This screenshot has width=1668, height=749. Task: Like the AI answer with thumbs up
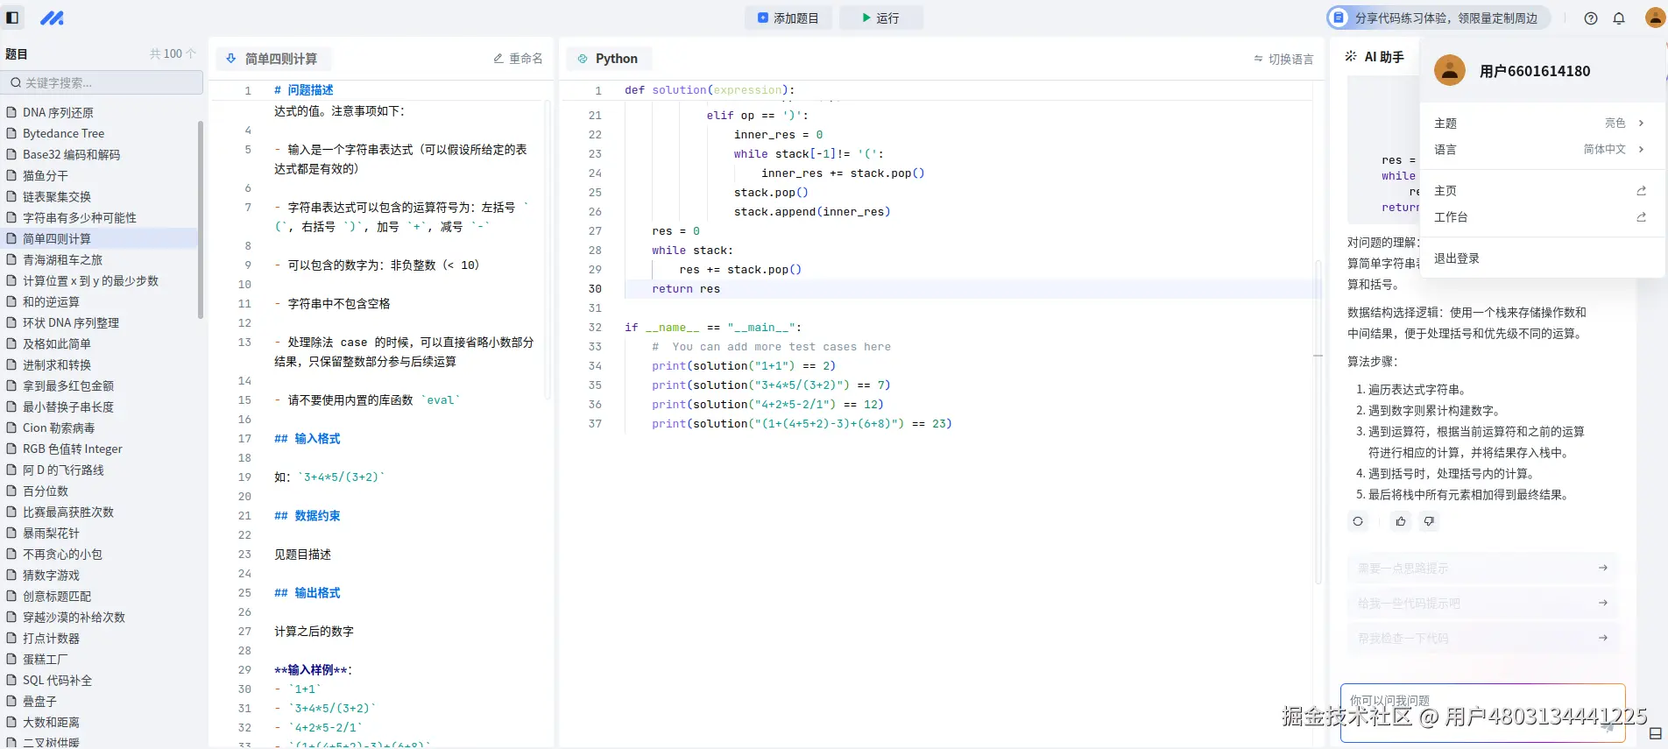[1401, 521]
